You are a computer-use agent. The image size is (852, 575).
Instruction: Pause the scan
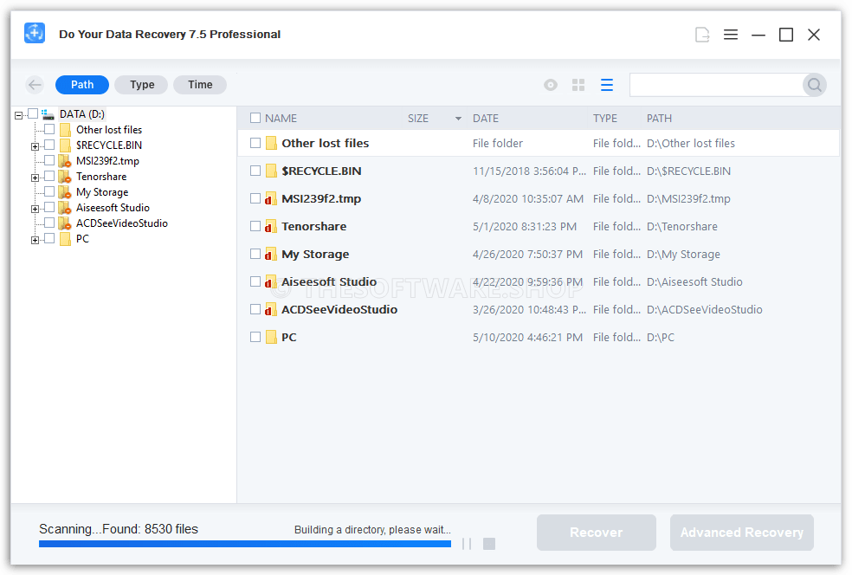pos(467,544)
